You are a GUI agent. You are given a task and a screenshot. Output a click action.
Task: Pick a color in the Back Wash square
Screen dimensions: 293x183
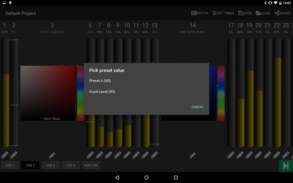click(x=48, y=93)
